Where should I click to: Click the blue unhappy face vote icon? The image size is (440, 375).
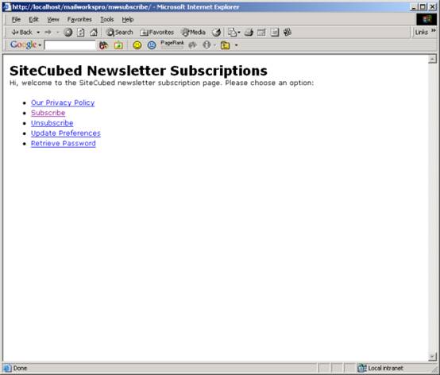pos(152,45)
